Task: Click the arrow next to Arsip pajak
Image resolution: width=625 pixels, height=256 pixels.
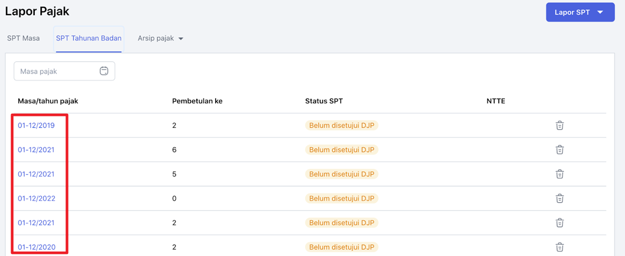Action: pos(180,39)
